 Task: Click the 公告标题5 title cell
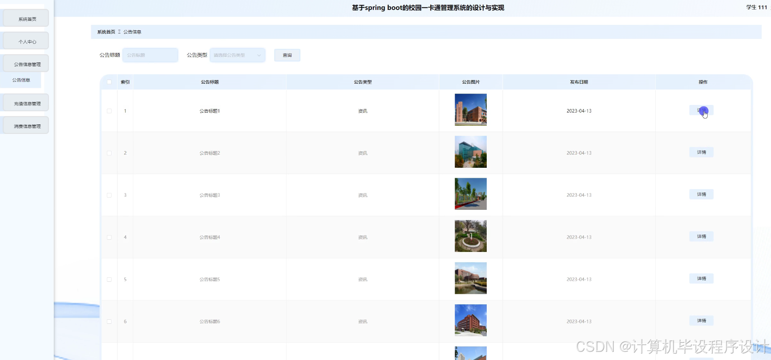(x=210, y=279)
